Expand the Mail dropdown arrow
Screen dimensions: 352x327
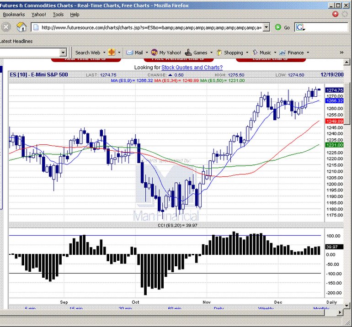(x=147, y=53)
